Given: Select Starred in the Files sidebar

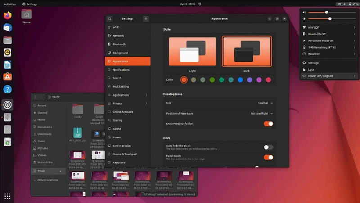Looking at the screenshot, I should (x=48, y=113).
